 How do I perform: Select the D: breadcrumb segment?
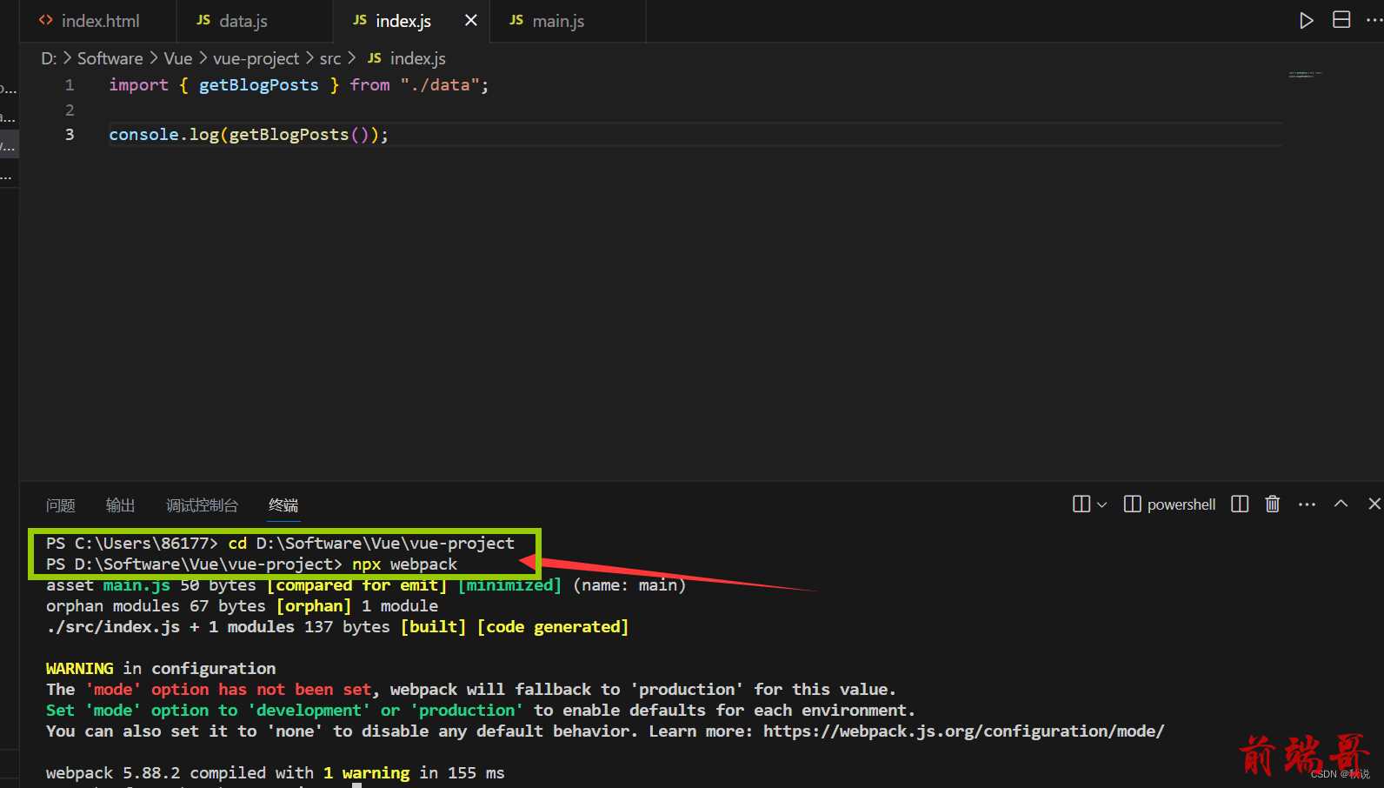coord(49,58)
